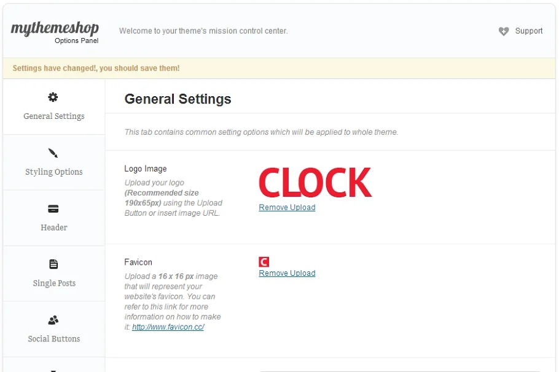Open the Header tab label
This screenshot has width=559, height=372.
(54, 227)
